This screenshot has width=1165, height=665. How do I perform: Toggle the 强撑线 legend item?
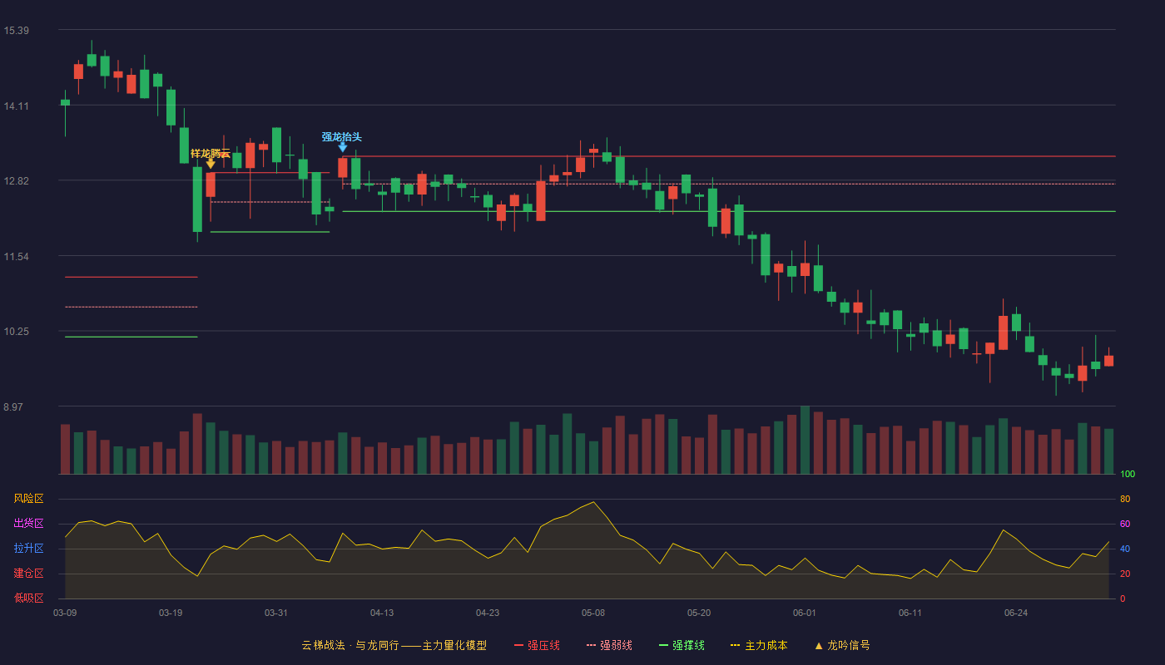(x=682, y=645)
